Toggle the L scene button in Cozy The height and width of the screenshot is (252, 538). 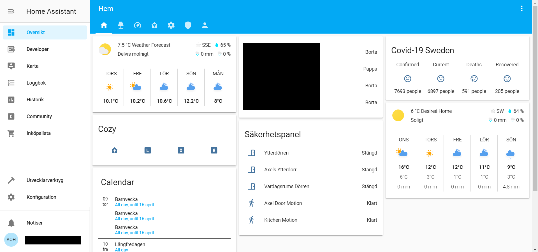148,150
